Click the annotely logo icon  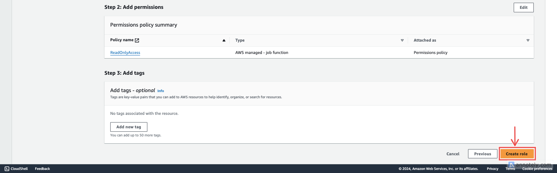(x=511, y=164)
